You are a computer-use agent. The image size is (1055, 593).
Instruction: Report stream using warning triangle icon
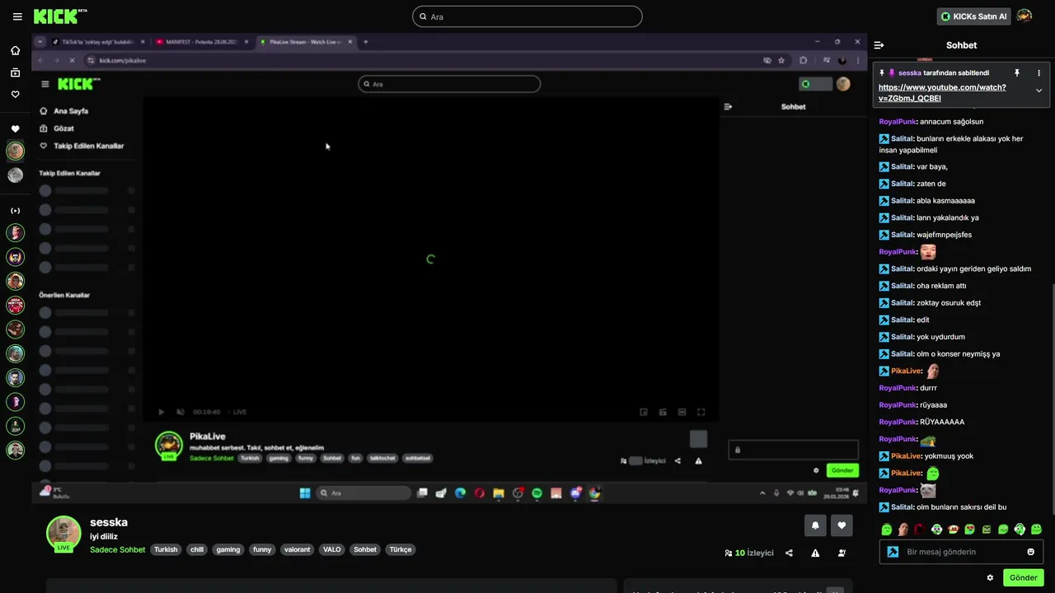pyautogui.click(x=815, y=553)
